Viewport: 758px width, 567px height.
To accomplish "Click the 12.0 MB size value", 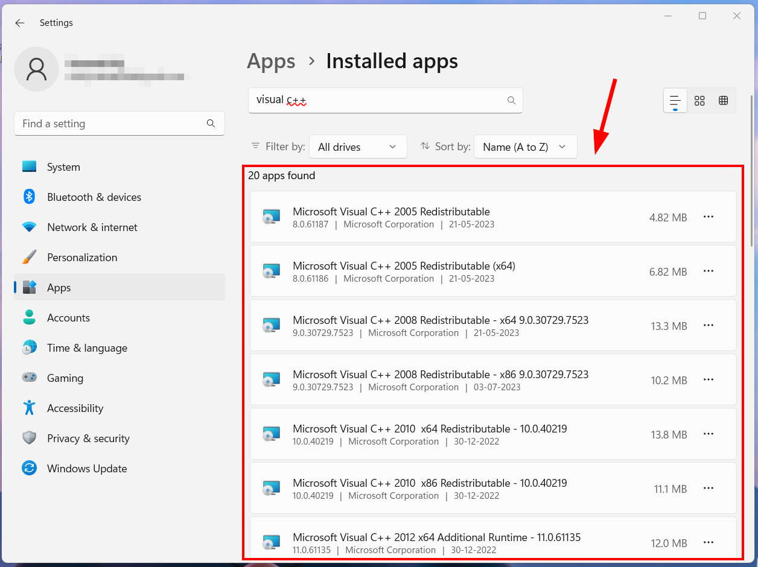I will click(x=669, y=543).
